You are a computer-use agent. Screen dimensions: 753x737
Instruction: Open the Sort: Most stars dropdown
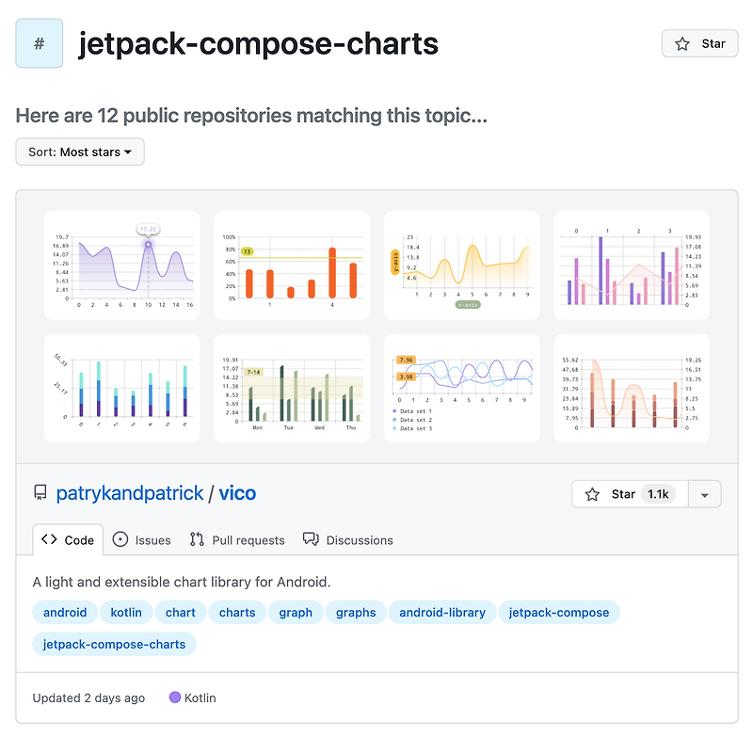pyautogui.click(x=79, y=152)
